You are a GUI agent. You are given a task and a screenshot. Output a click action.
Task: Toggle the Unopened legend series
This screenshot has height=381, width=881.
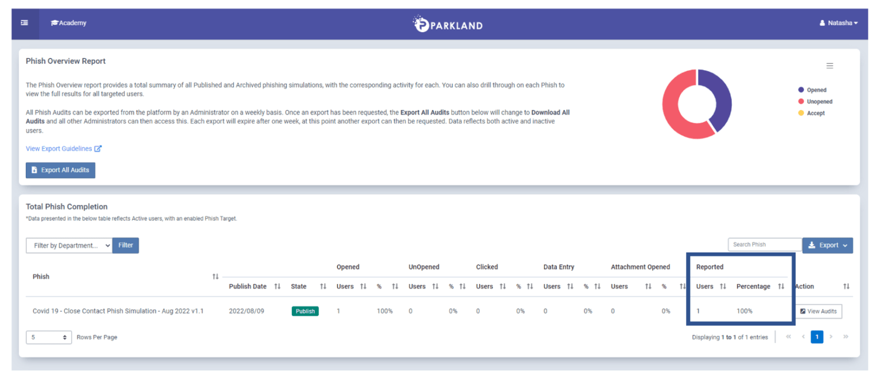click(819, 102)
